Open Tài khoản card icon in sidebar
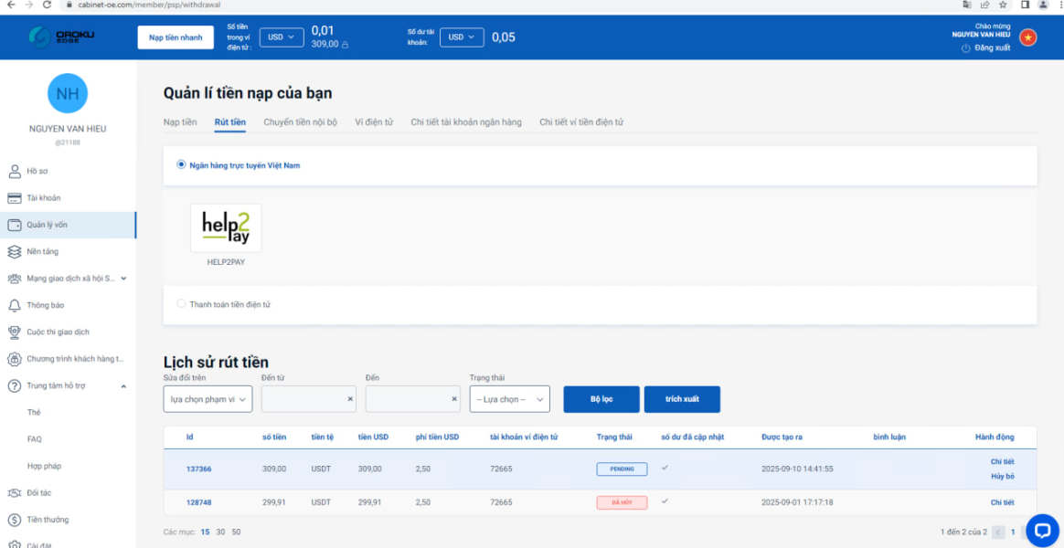This screenshot has height=548, width=1064. pos(15,198)
